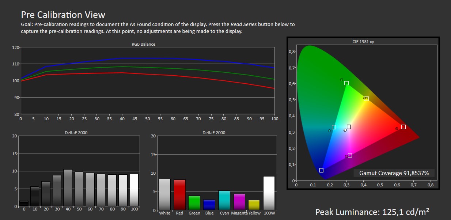Click the 0 level bar in grayscale DeltaE chart
Viewport: 451px width, 220px height.
(24, 204)
